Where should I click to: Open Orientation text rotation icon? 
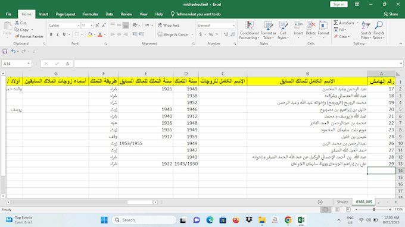135,25
